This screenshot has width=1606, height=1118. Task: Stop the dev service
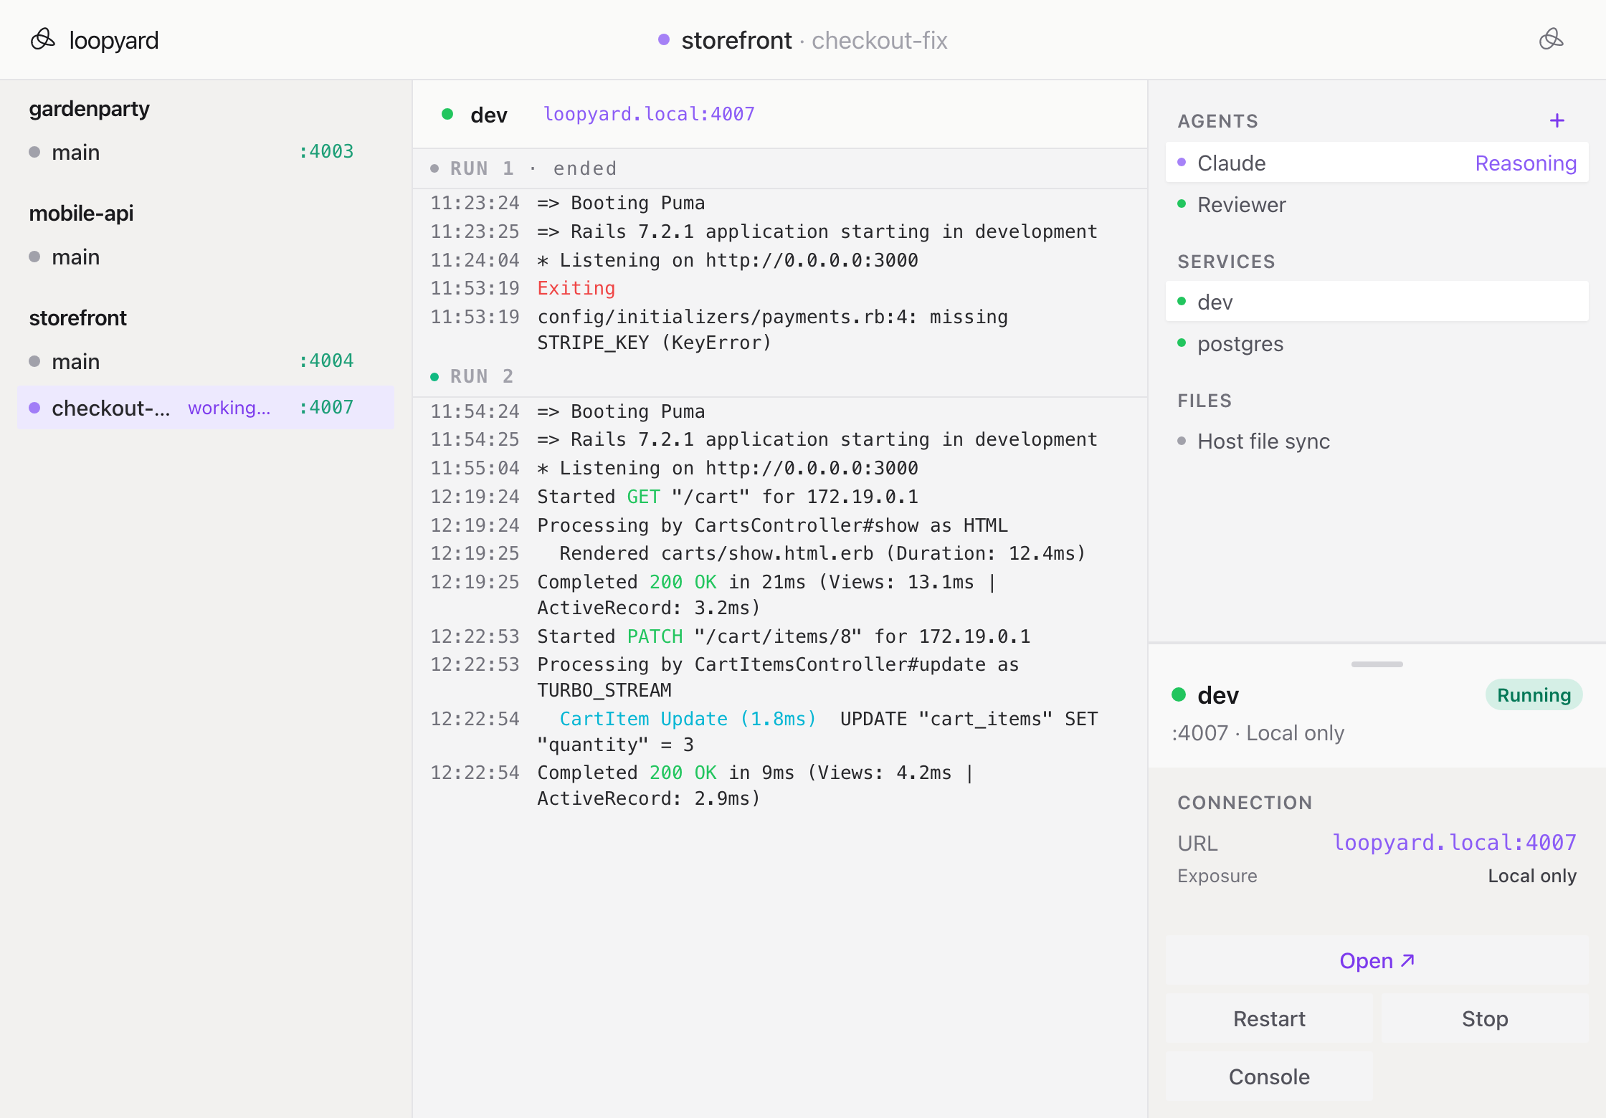click(x=1485, y=1018)
